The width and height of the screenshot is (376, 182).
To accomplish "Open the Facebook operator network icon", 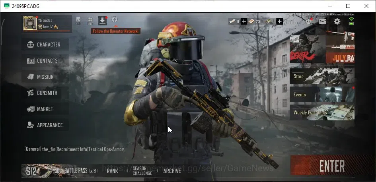I will 115,19.
